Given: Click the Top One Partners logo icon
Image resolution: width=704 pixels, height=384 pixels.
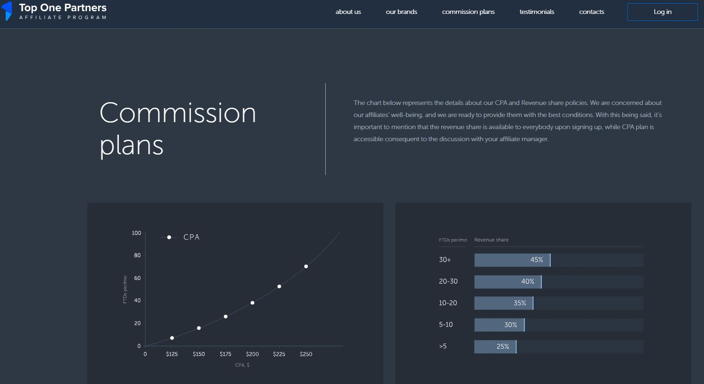Looking at the screenshot, I should tap(7, 11).
